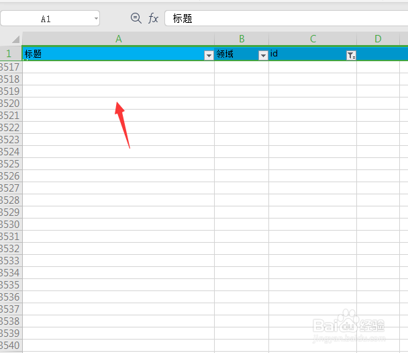
Task: Select row header 3530
Action: point(11,224)
